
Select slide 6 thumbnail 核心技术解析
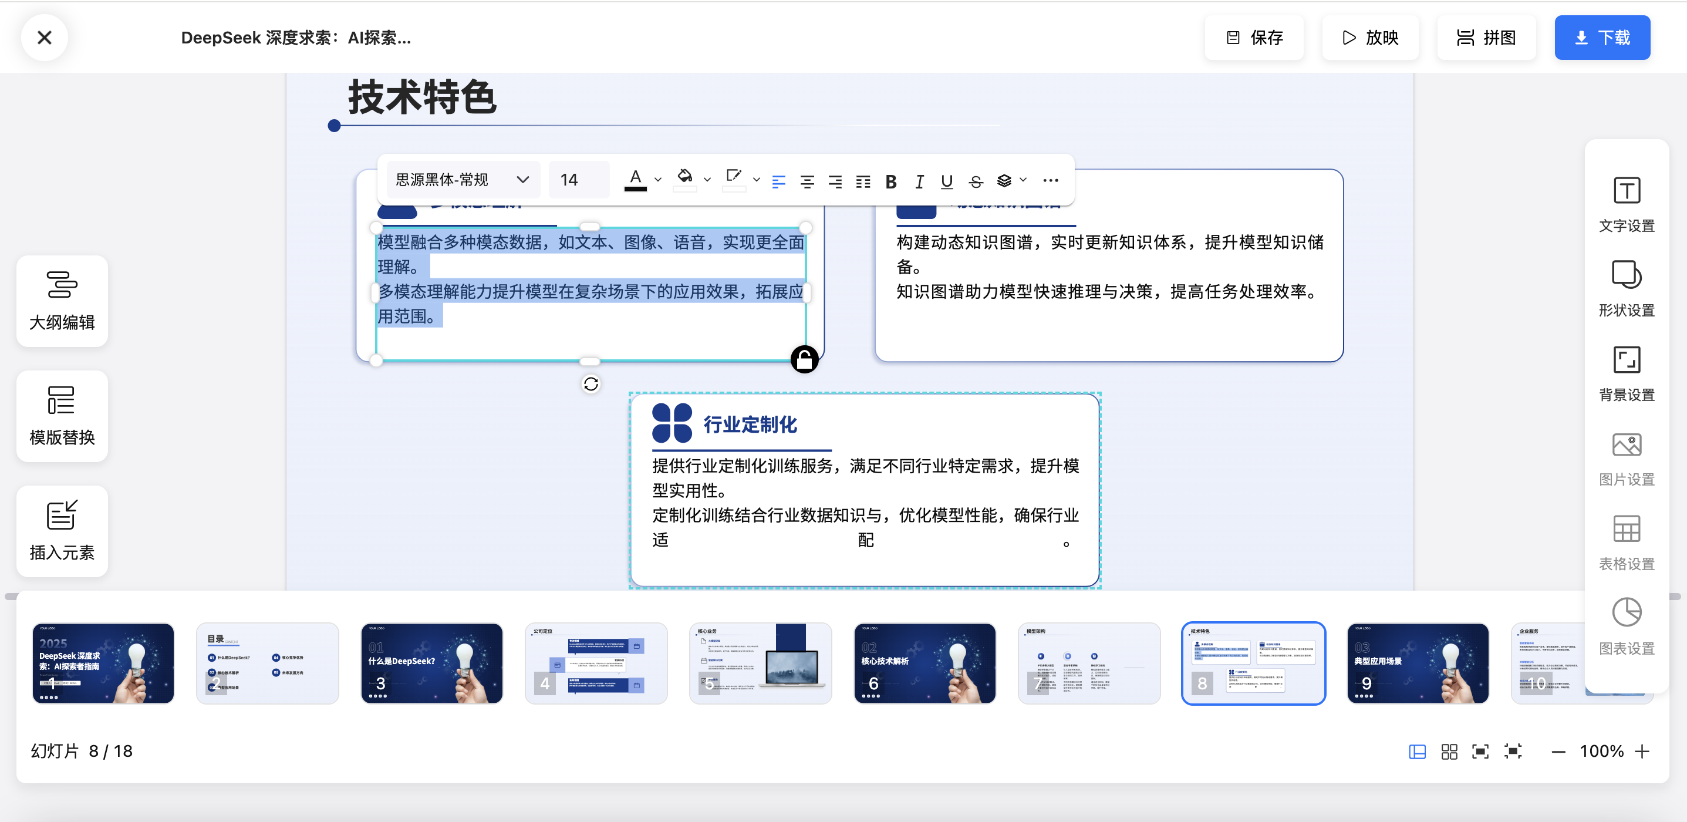pyautogui.click(x=924, y=663)
